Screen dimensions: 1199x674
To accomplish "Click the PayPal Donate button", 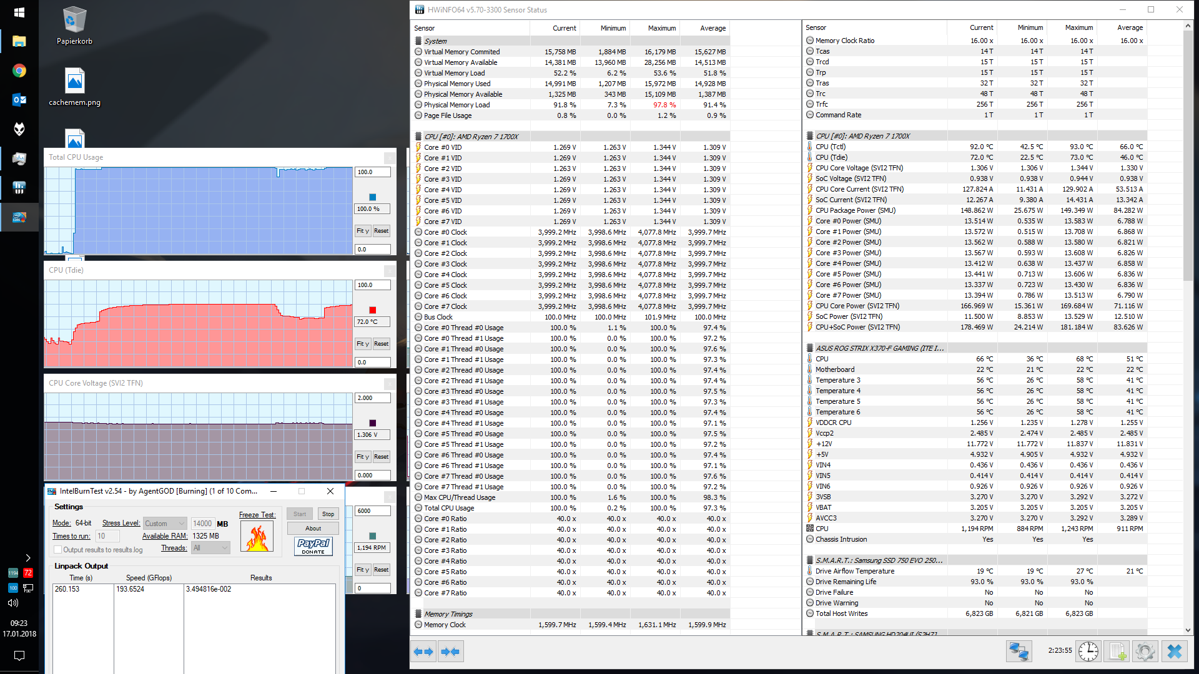I will 313,546.
